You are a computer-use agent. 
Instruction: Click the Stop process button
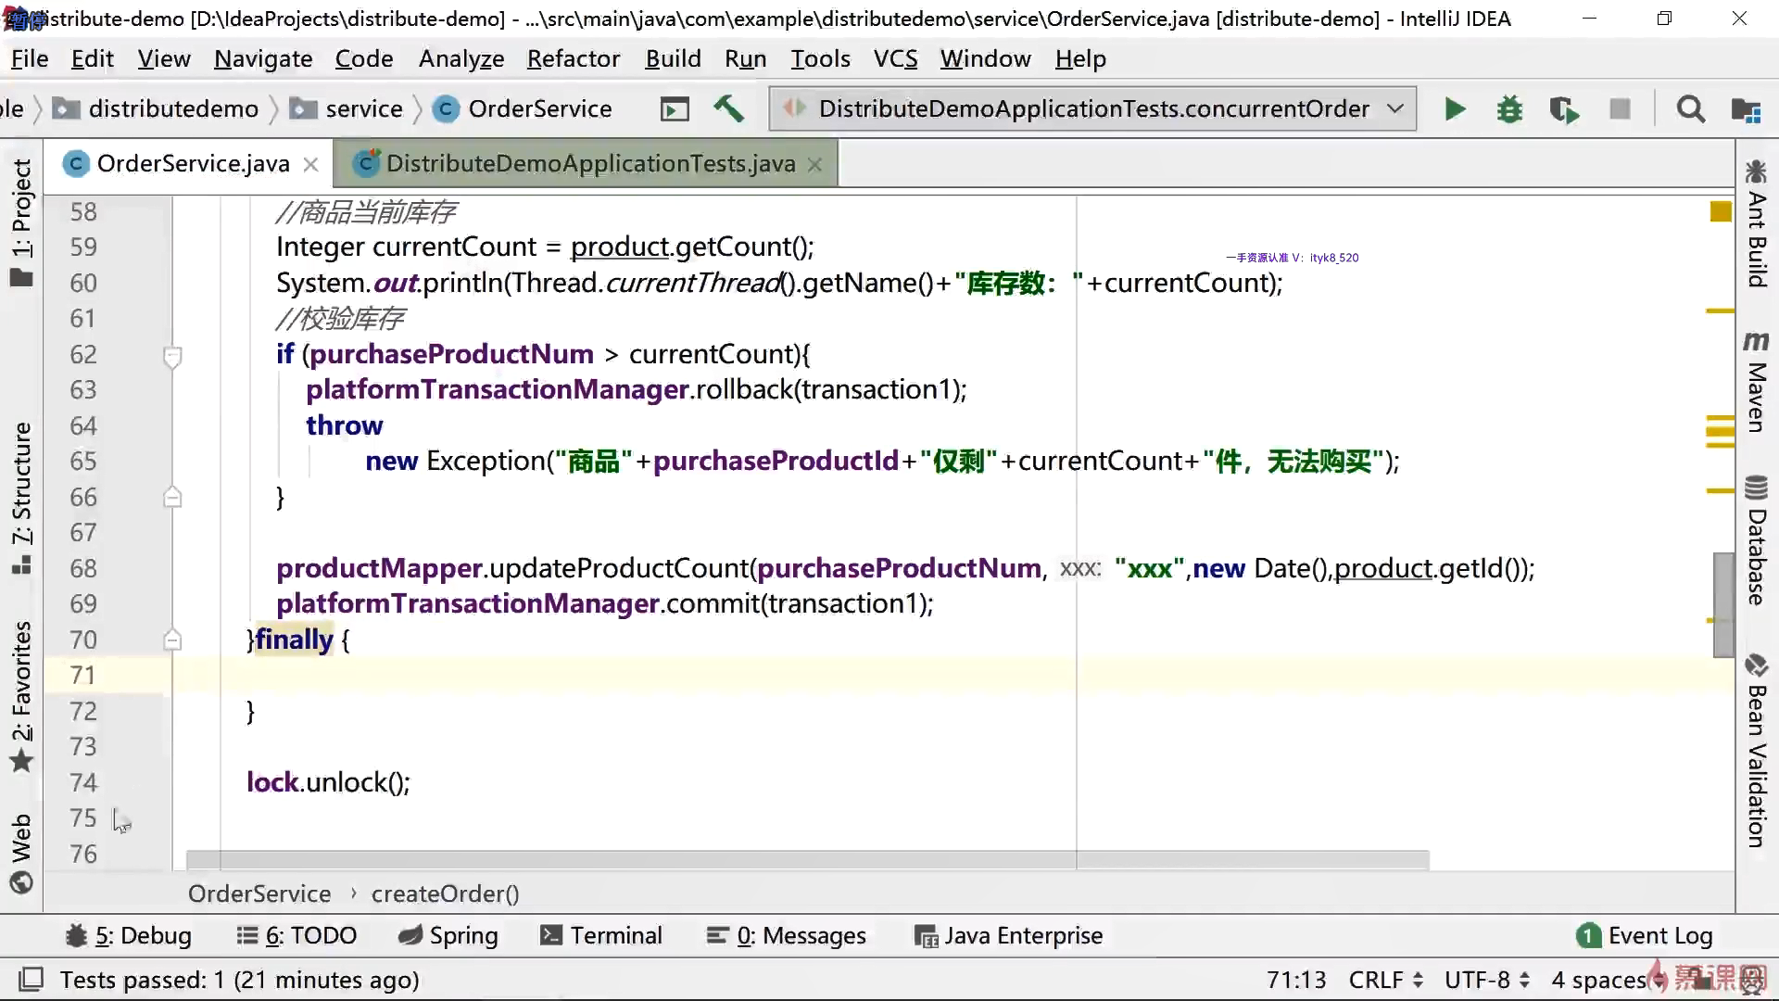(1620, 109)
